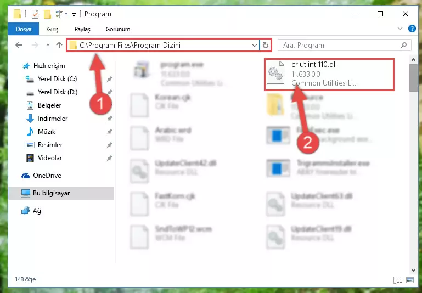
Task: Select the SndToWP12.wcm file
Action: 171,237
